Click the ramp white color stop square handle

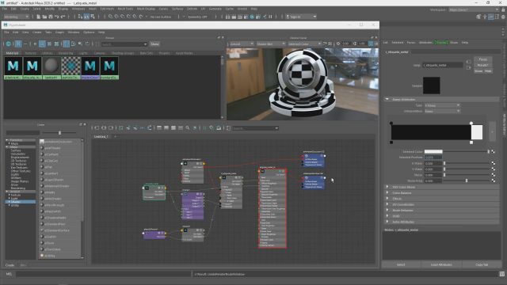pyautogui.click(x=471, y=142)
